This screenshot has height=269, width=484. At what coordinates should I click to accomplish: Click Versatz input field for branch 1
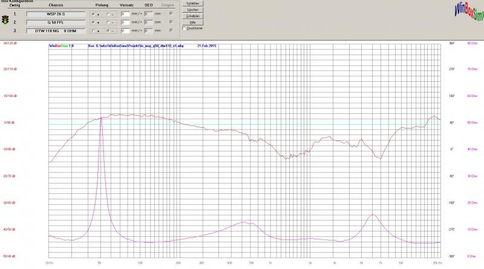coord(126,13)
